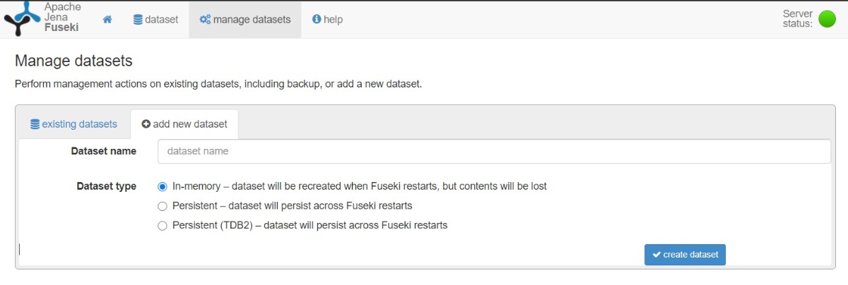The height and width of the screenshot is (285, 848).
Task: Click plus icon on add new dataset tab
Action: tap(146, 124)
